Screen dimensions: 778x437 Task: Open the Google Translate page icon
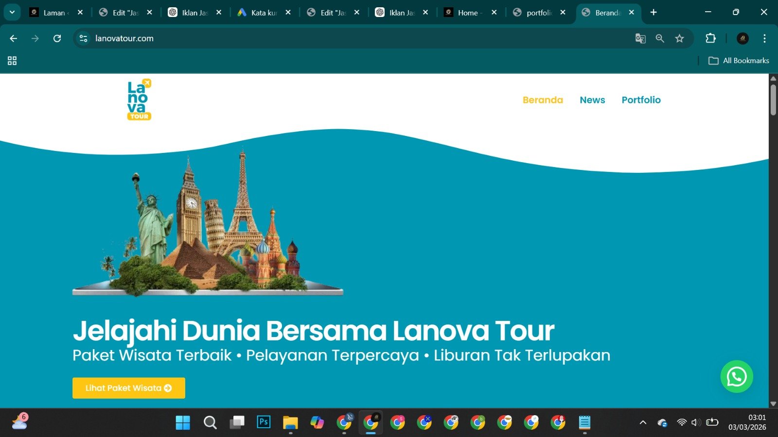click(640, 38)
